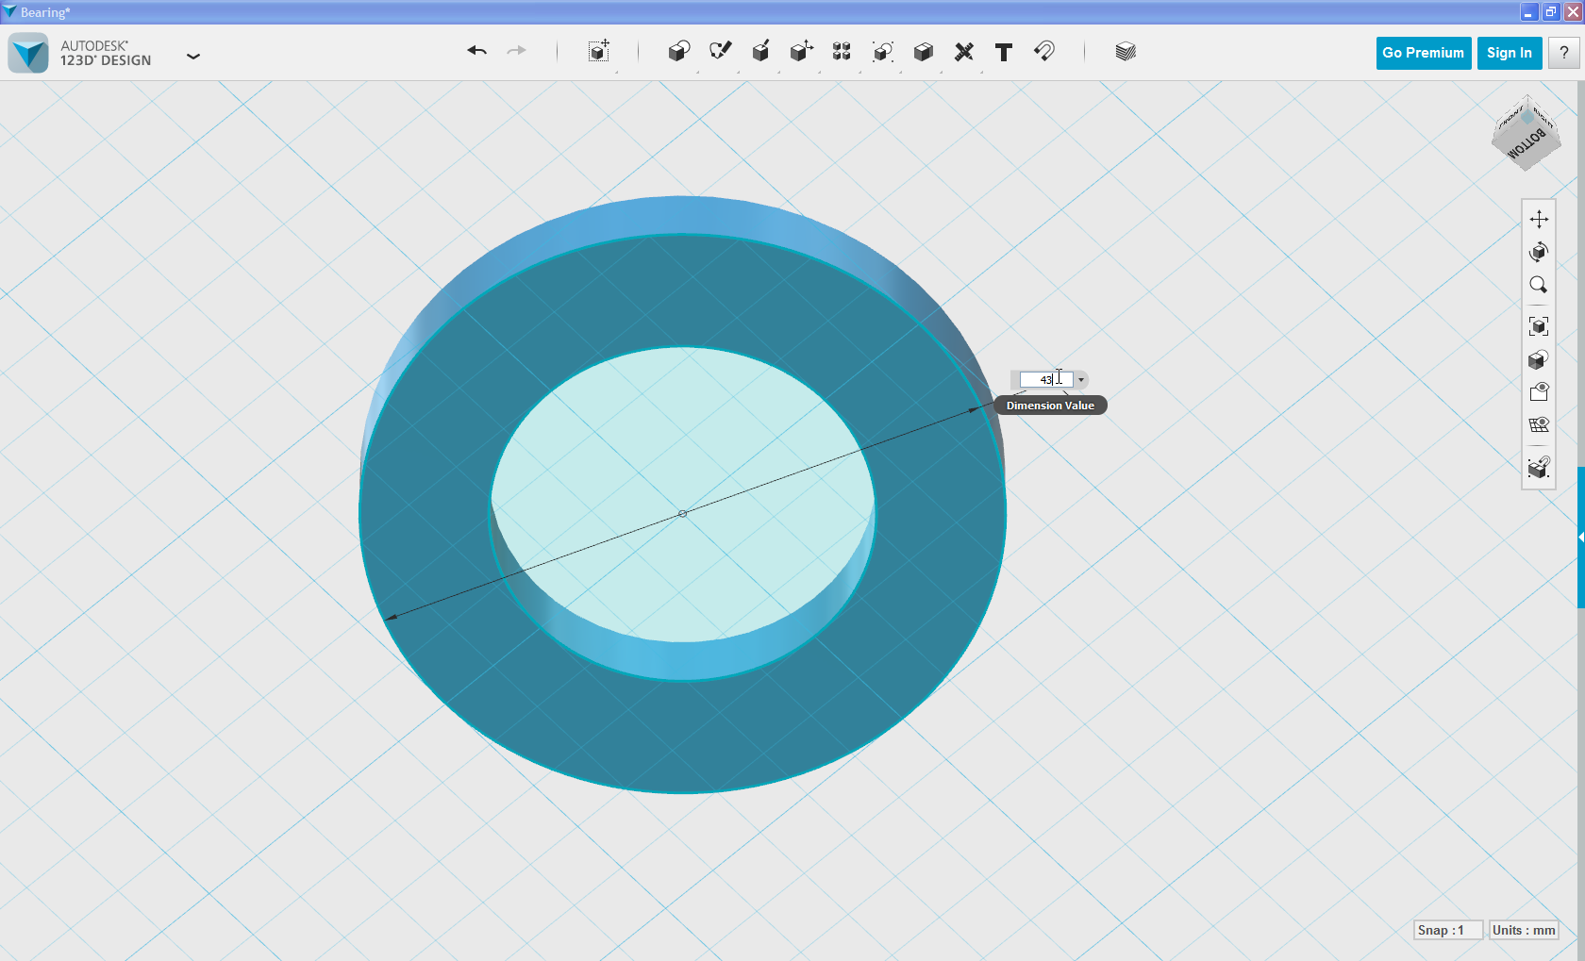Open the Sketch tool menu
Image resolution: width=1585 pixels, height=961 pixels.
pos(720,51)
